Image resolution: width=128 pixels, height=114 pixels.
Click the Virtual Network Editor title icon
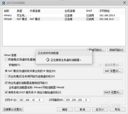[x=4, y=3]
